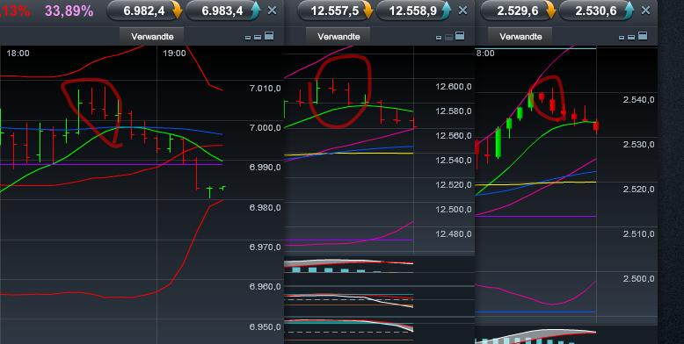
Task: Open Verwandte tab in the 7.000 chart panel
Action: [152, 37]
